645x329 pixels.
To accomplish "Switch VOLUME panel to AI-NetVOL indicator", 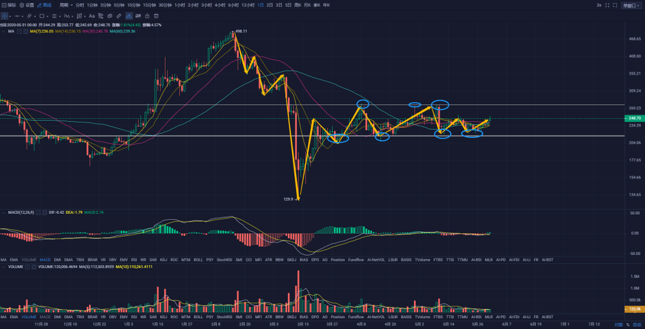I will [376, 317].
